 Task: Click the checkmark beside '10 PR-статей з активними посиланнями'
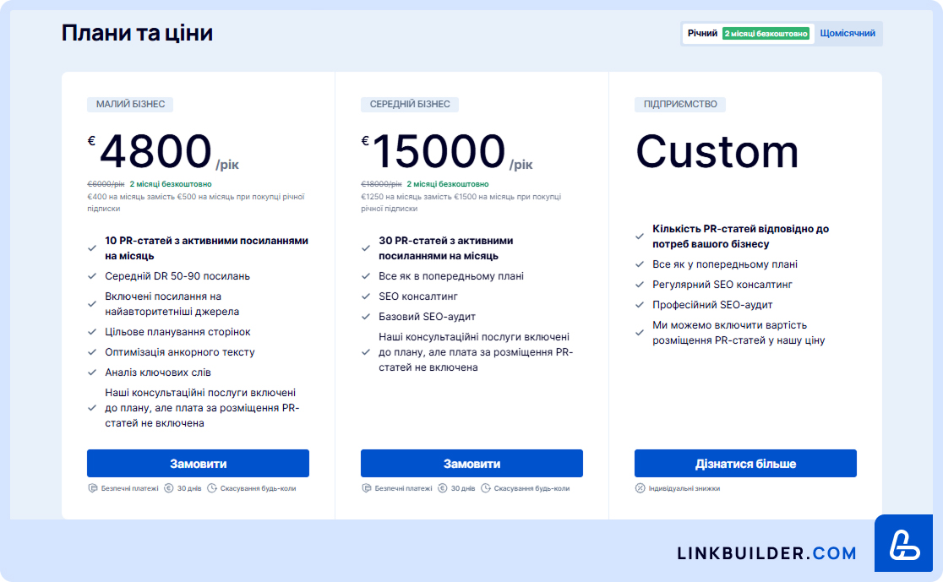click(x=92, y=248)
